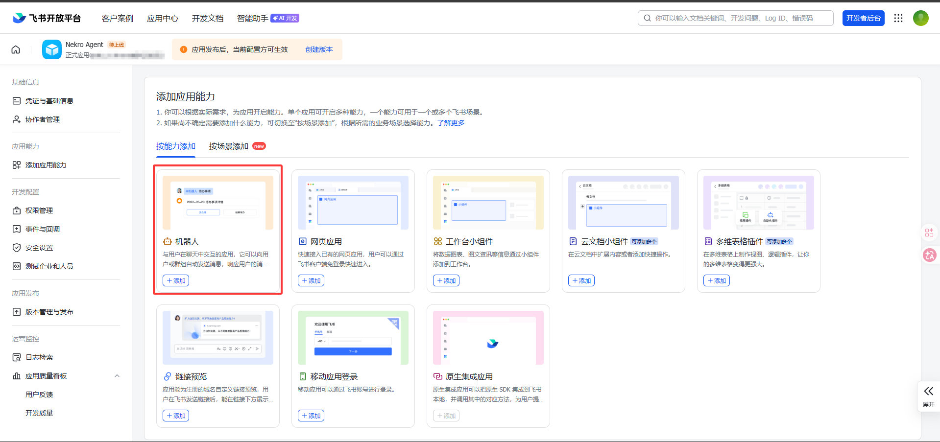Expand the collapsed right side panel

[928, 396]
